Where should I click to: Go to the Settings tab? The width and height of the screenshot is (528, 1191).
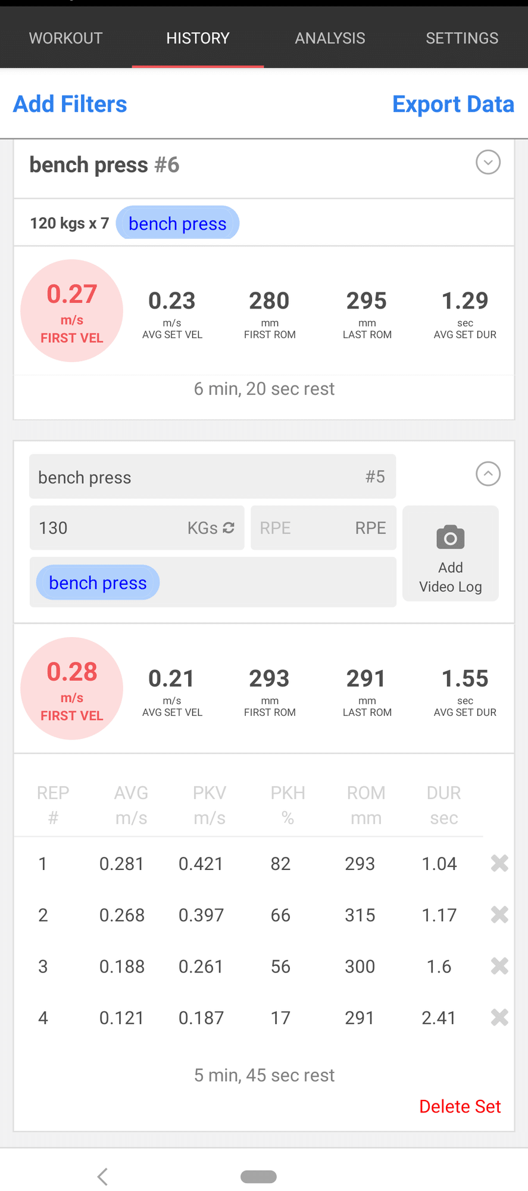[462, 38]
